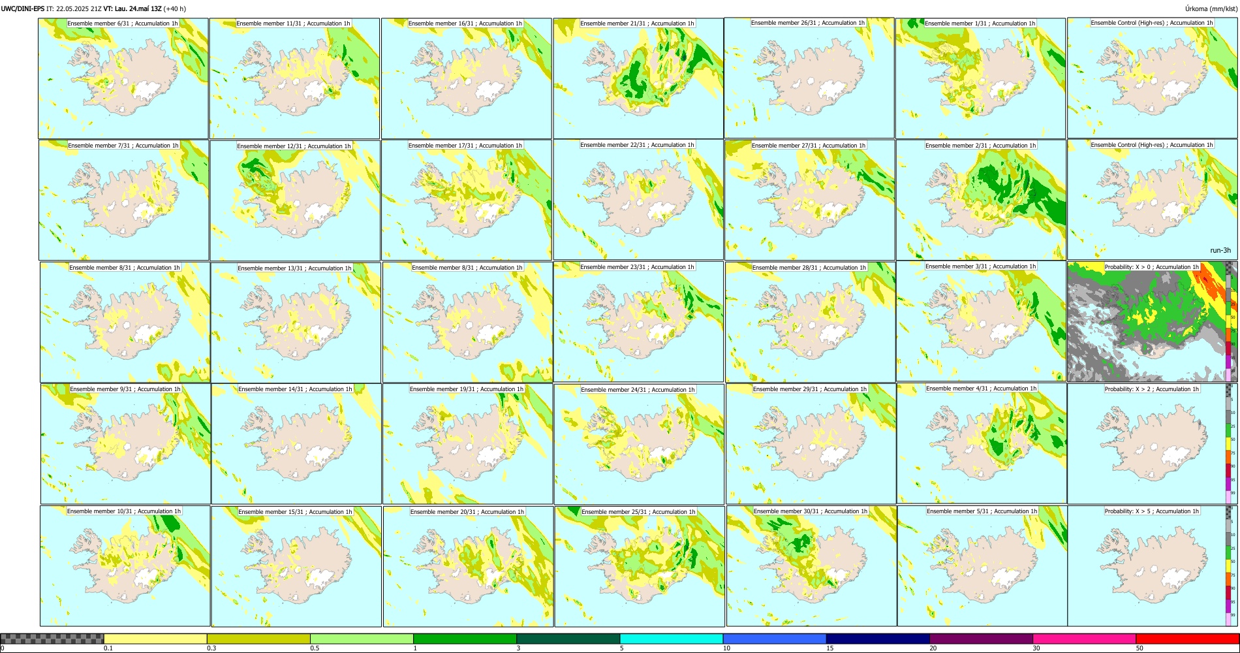Click the valid time 'Lau. 24.maí 13Z'
The image size is (1240, 653).
tap(139, 8)
